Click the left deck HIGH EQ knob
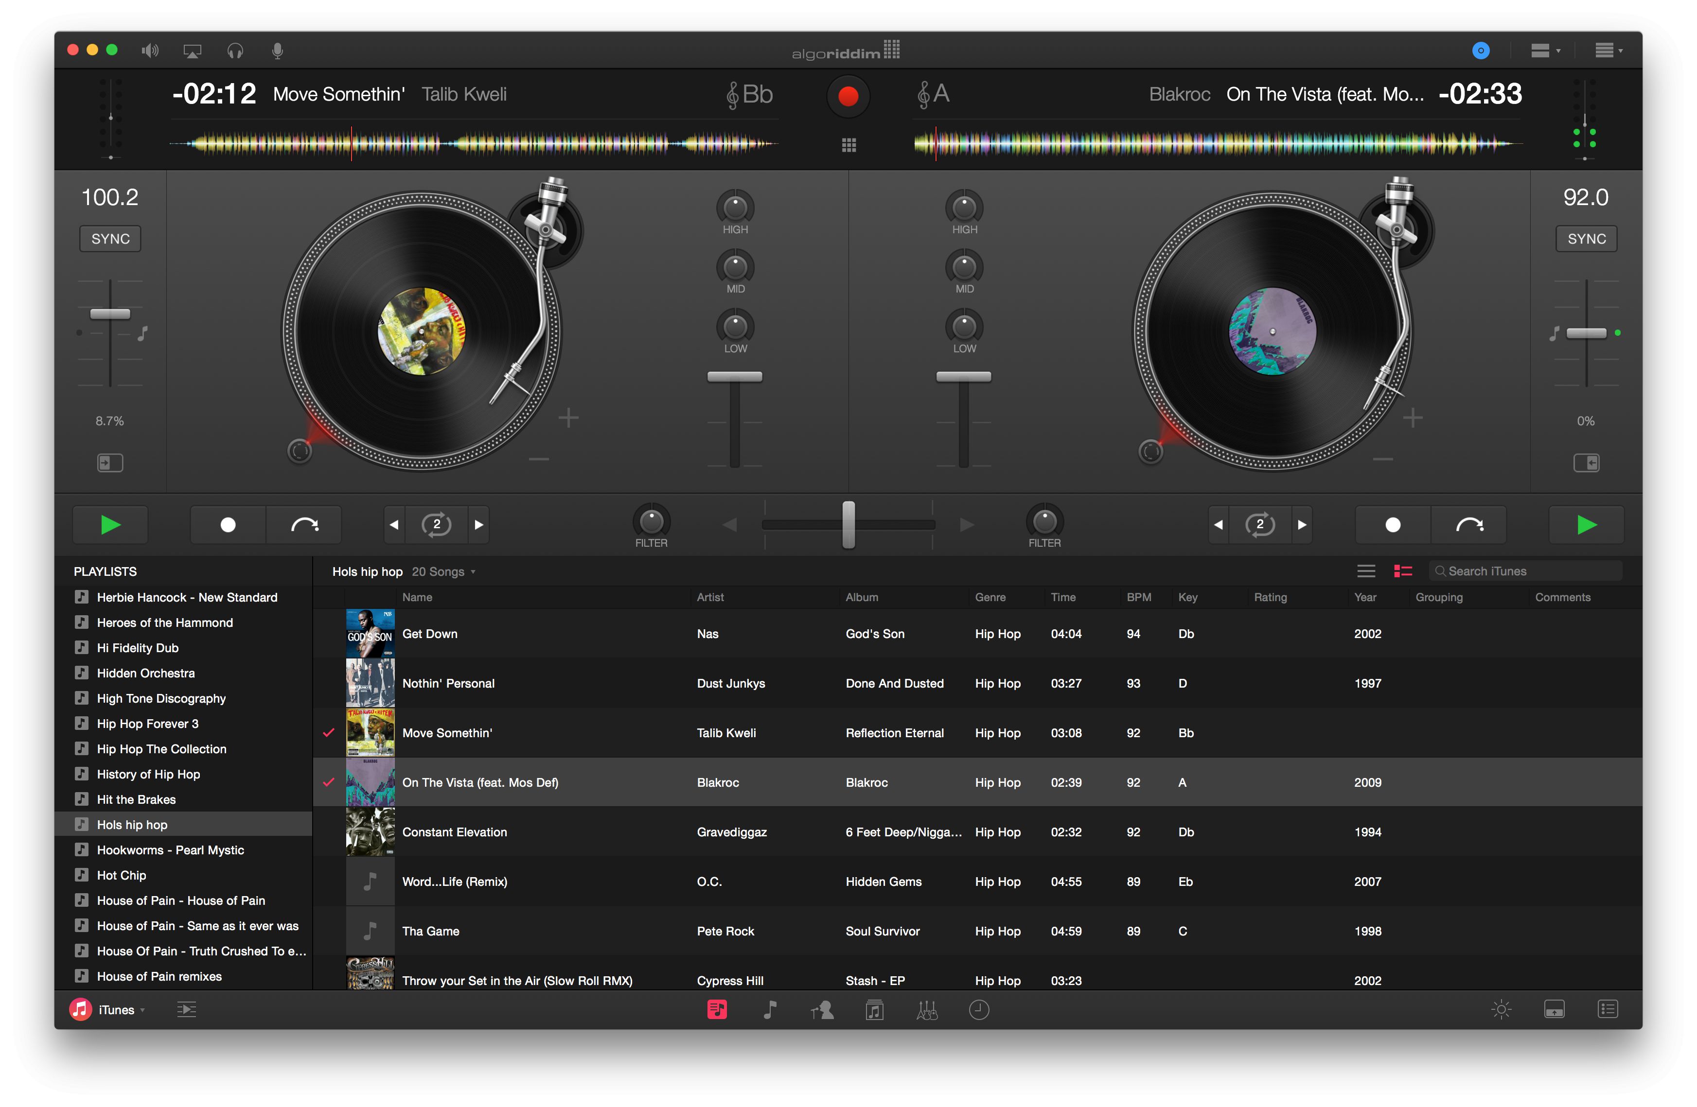1697x1107 pixels. coord(735,208)
